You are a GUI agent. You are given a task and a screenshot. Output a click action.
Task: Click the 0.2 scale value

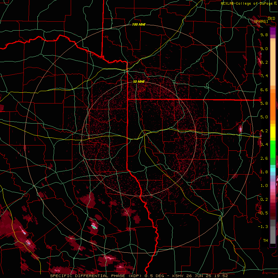pos(264,200)
